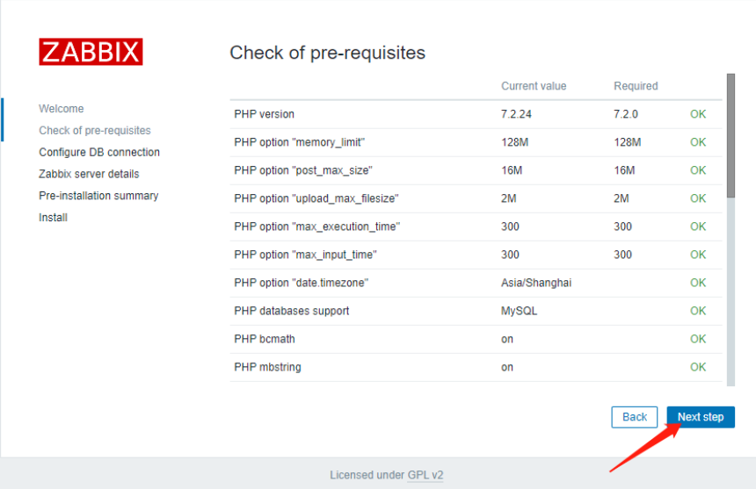Click the pre-requisites table scrollbar
Image resolution: width=756 pixels, height=489 pixels.
(731, 136)
